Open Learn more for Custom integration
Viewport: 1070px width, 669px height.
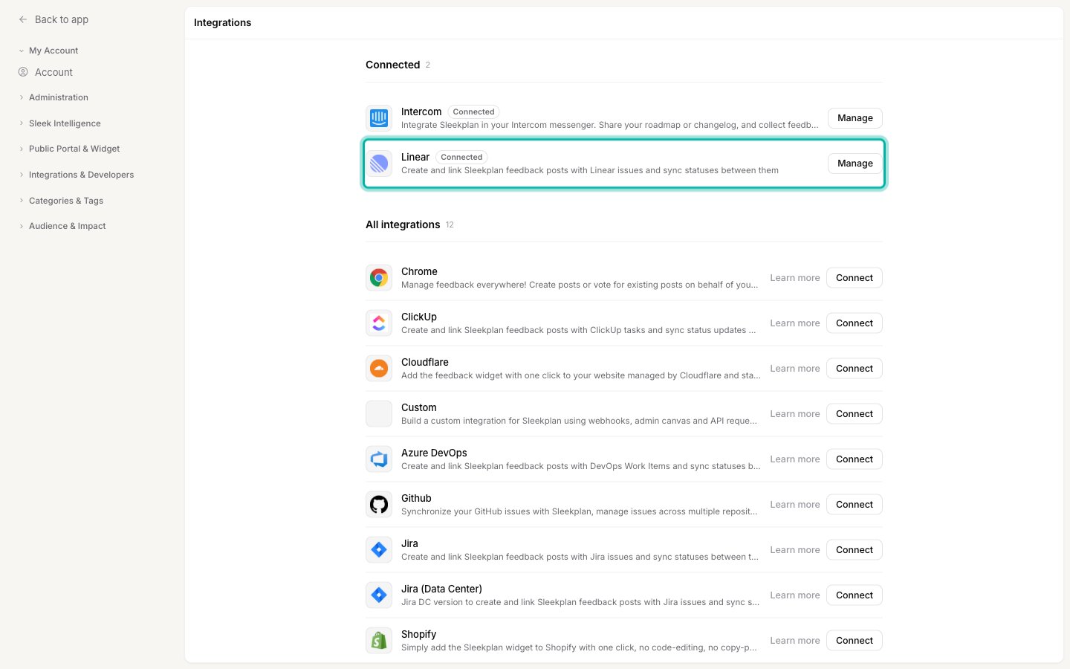pos(795,414)
